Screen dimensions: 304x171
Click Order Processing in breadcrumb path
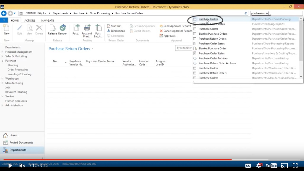coord(100,13)
